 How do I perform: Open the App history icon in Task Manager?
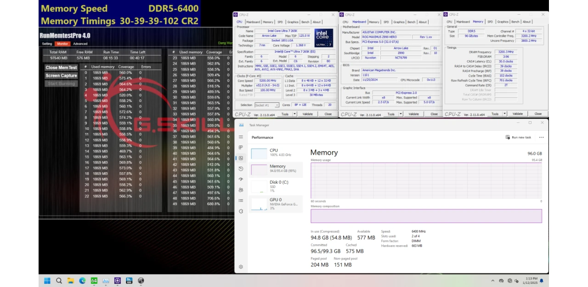point(241,169)
